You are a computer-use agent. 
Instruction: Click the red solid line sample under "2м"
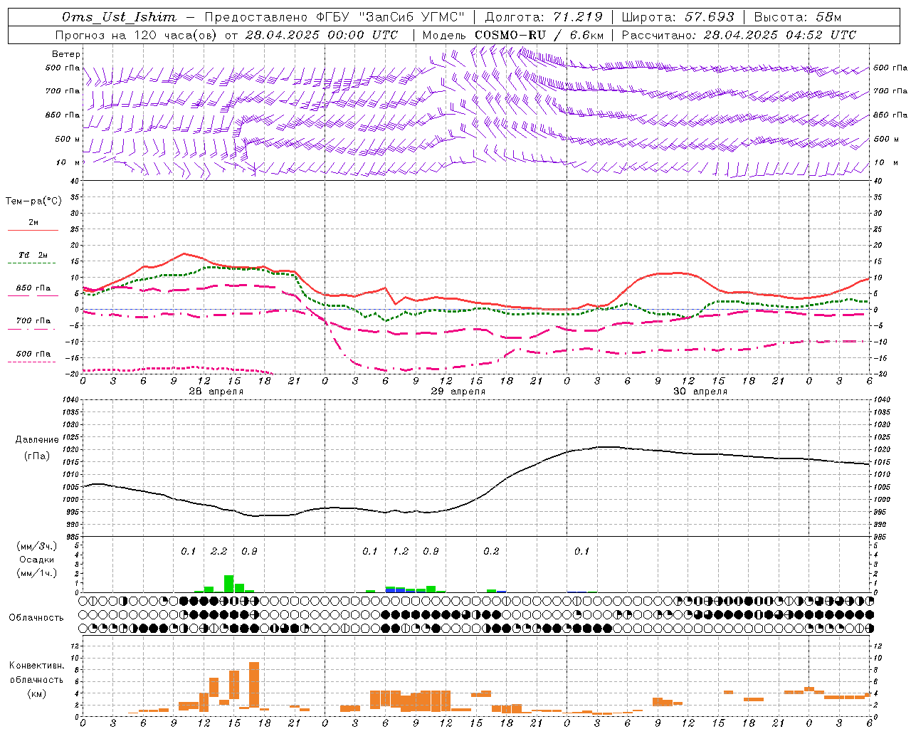coord(33,231)
